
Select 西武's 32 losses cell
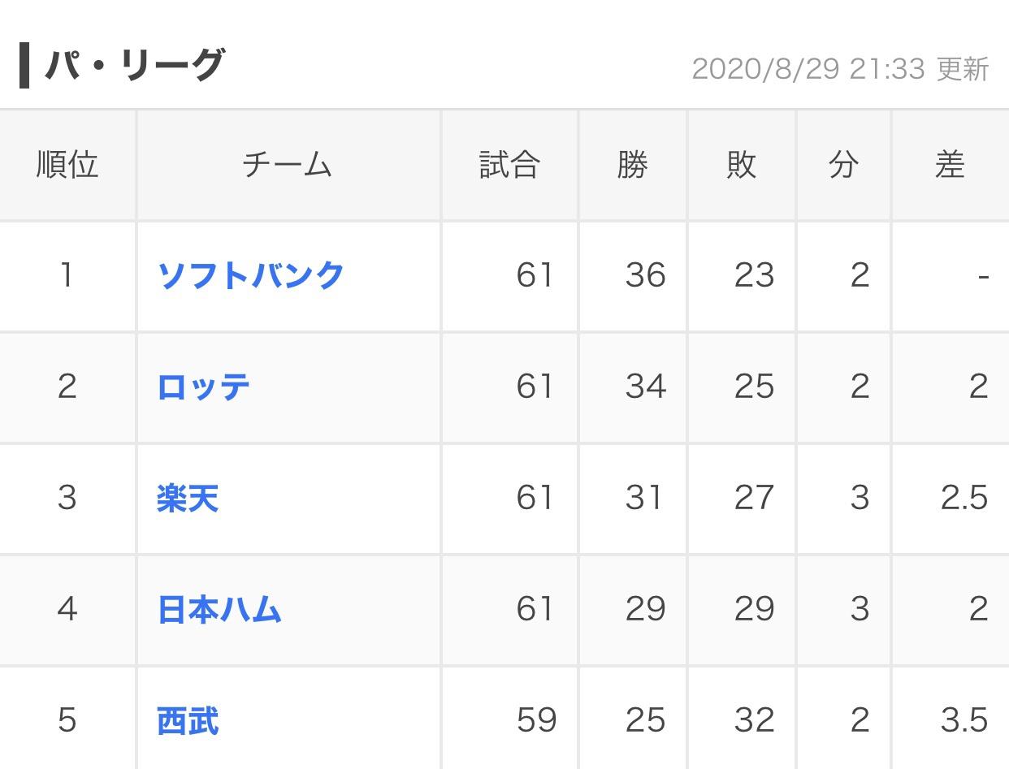click(753, 720)
